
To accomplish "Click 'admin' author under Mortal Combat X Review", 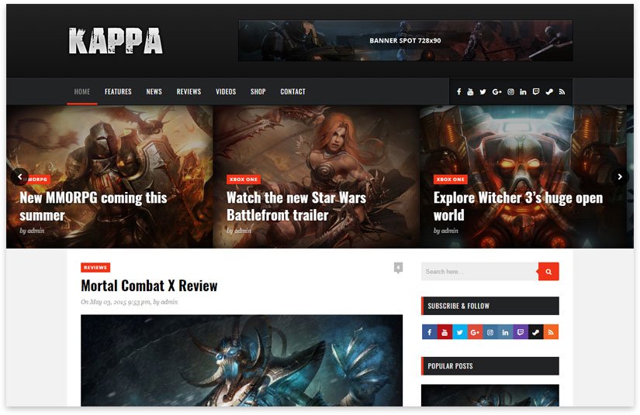I will (169, 302).
